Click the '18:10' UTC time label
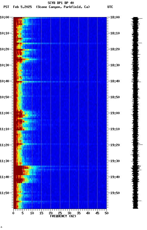Screen dimensions: 147x230 point(115,33)
